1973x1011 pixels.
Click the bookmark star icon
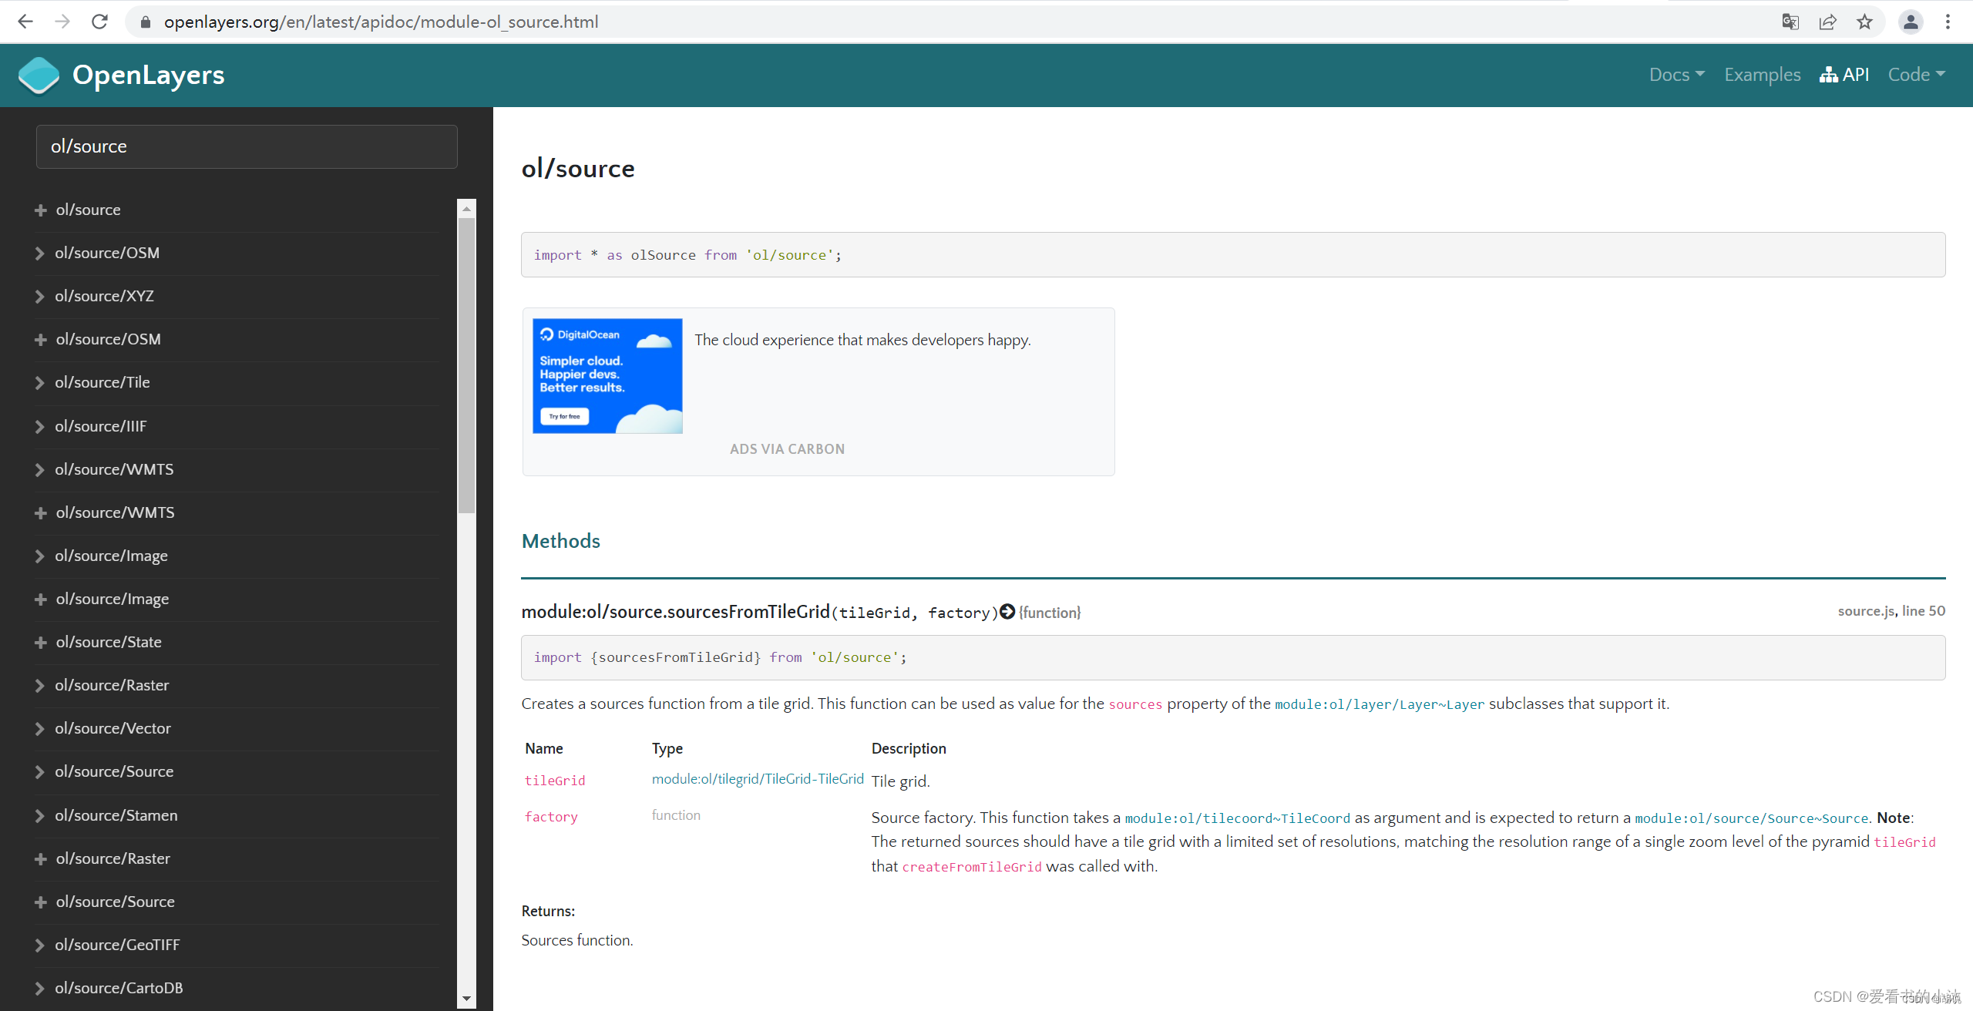click(x=1864, y=22)
